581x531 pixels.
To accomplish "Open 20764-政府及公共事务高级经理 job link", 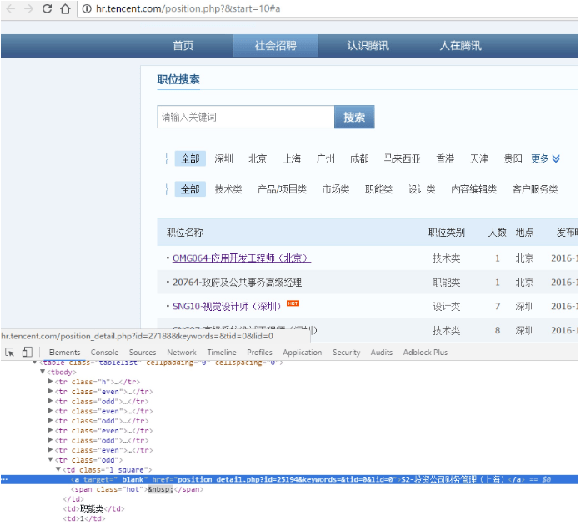I will click(237, 283).
